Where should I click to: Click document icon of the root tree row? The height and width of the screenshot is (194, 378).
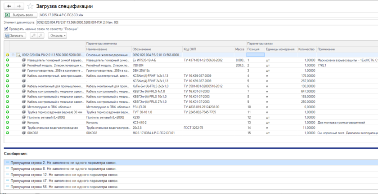(18, 55)
